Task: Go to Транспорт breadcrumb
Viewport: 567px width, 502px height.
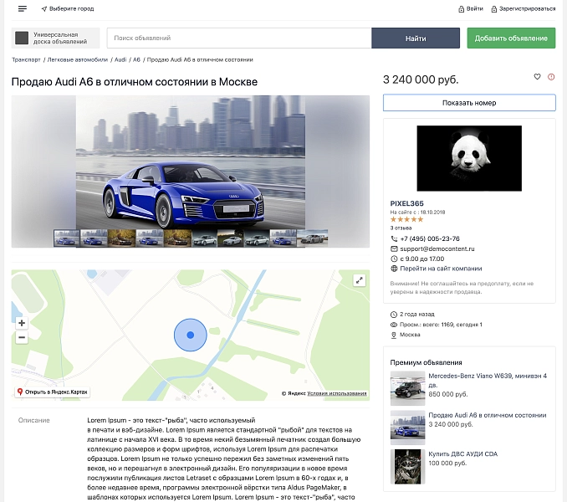Action: tap(26, 59)
